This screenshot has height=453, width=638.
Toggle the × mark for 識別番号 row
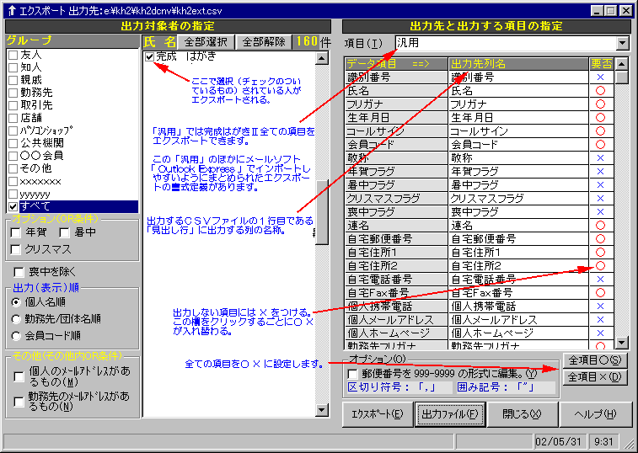(600, 77)
